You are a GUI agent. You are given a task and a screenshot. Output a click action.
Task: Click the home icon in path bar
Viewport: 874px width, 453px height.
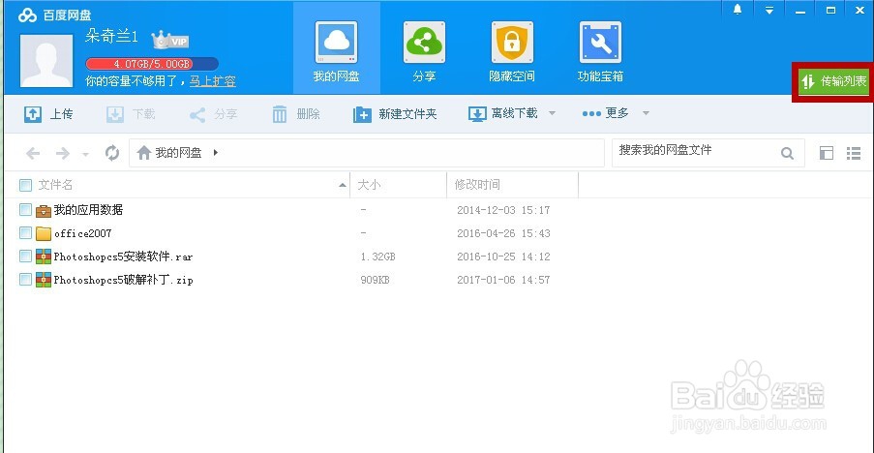pyautogui.click(x=144, y=152)
